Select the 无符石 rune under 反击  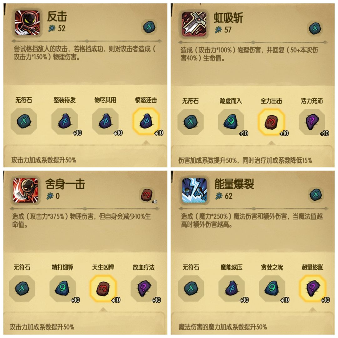pos(24,121)
